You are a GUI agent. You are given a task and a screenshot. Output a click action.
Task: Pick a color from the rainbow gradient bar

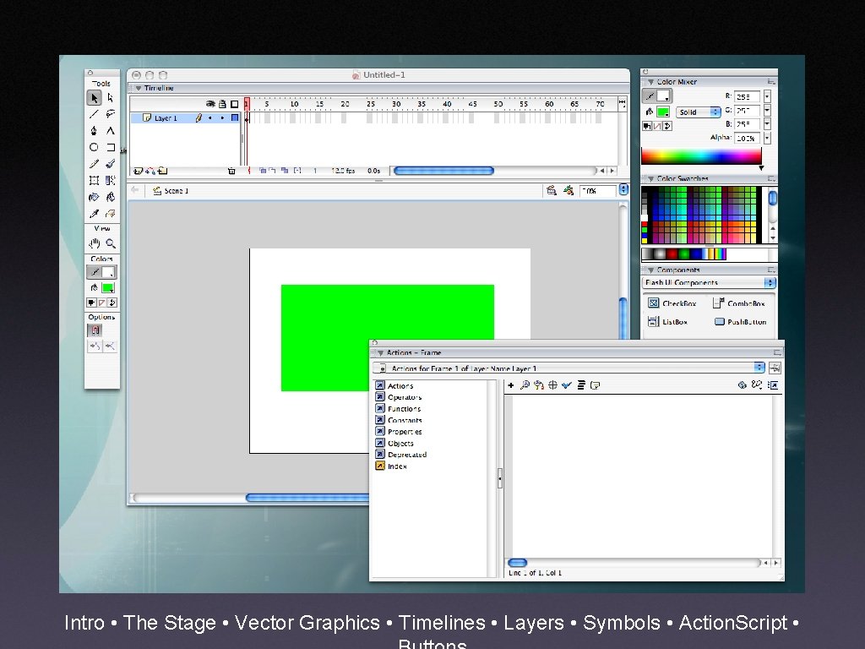[701, 156]
